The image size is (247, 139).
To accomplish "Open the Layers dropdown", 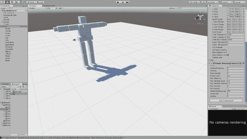I will [x=227, y=2].
